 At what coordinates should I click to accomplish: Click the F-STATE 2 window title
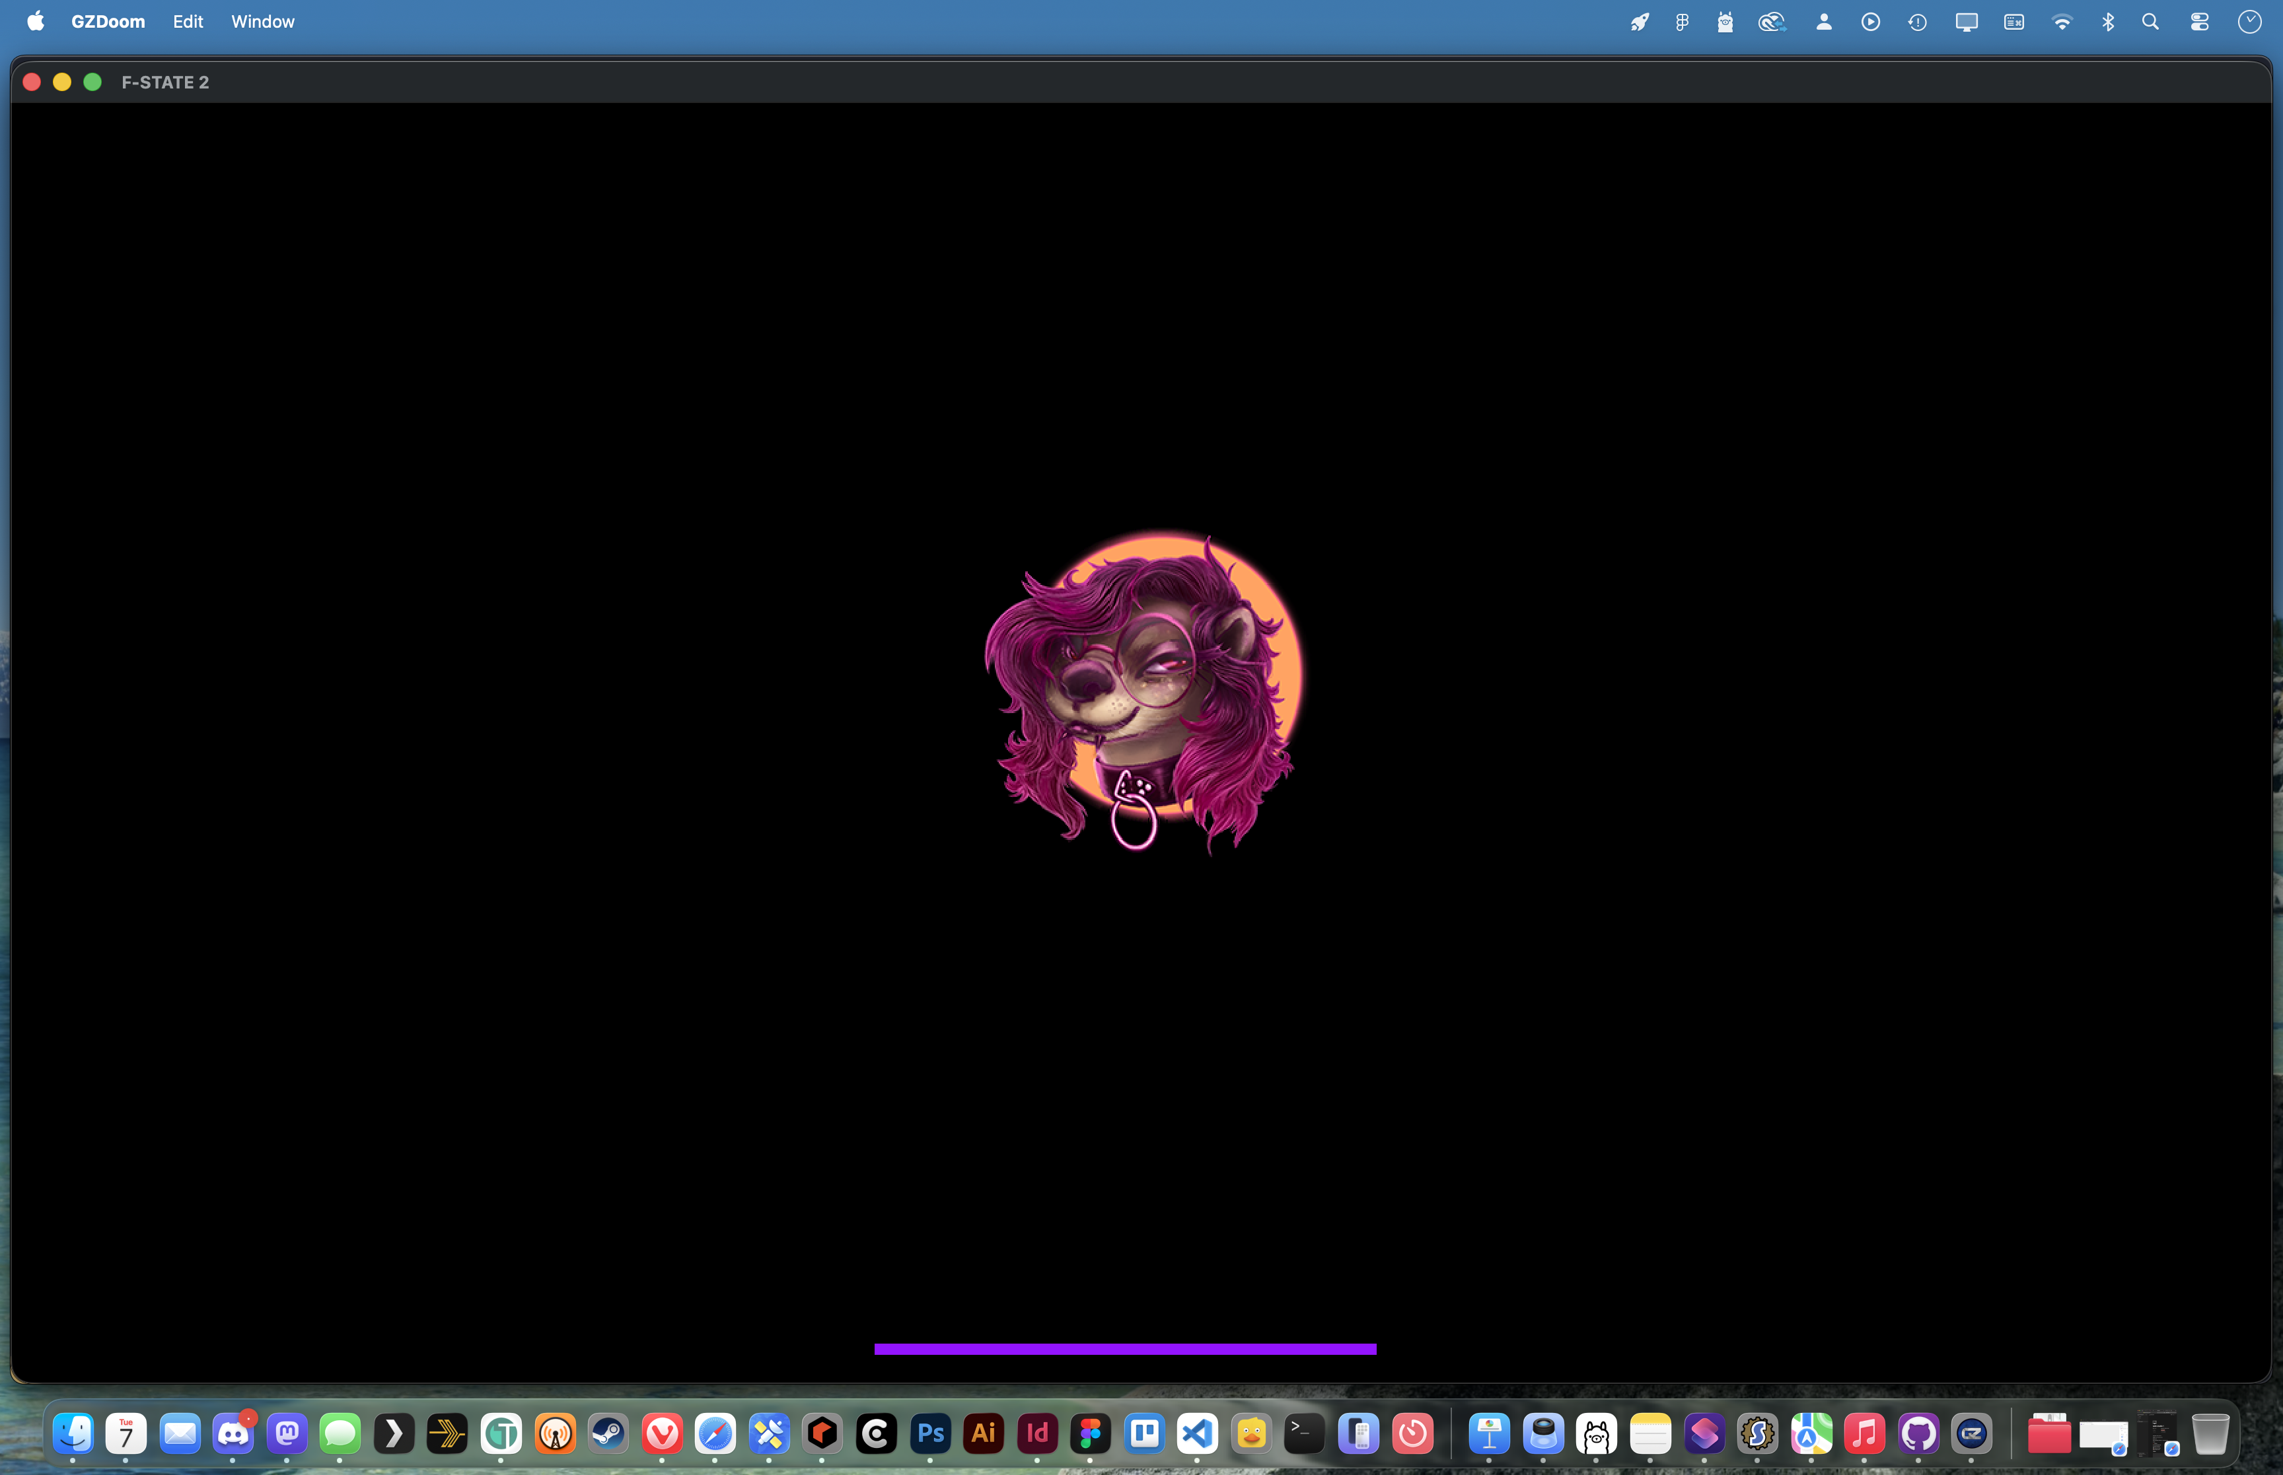coord(164,83)
